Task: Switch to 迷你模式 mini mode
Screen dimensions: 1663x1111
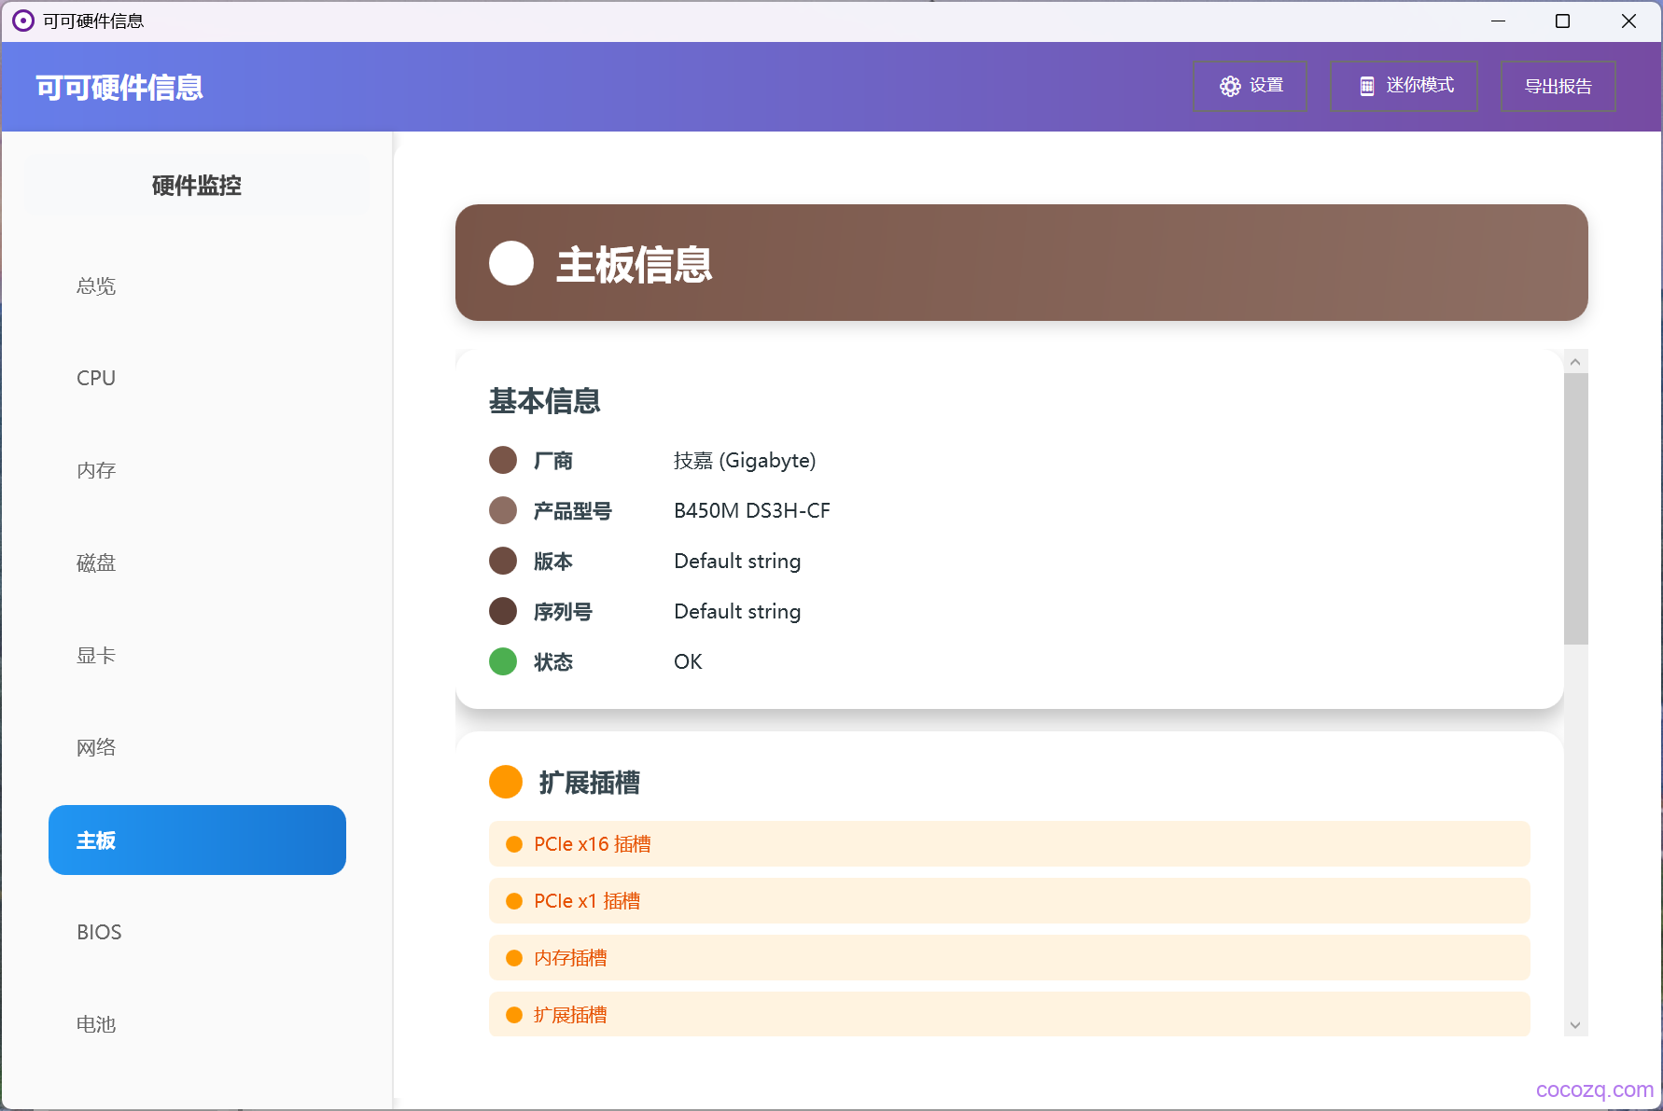Action: tap(1404, 86)
